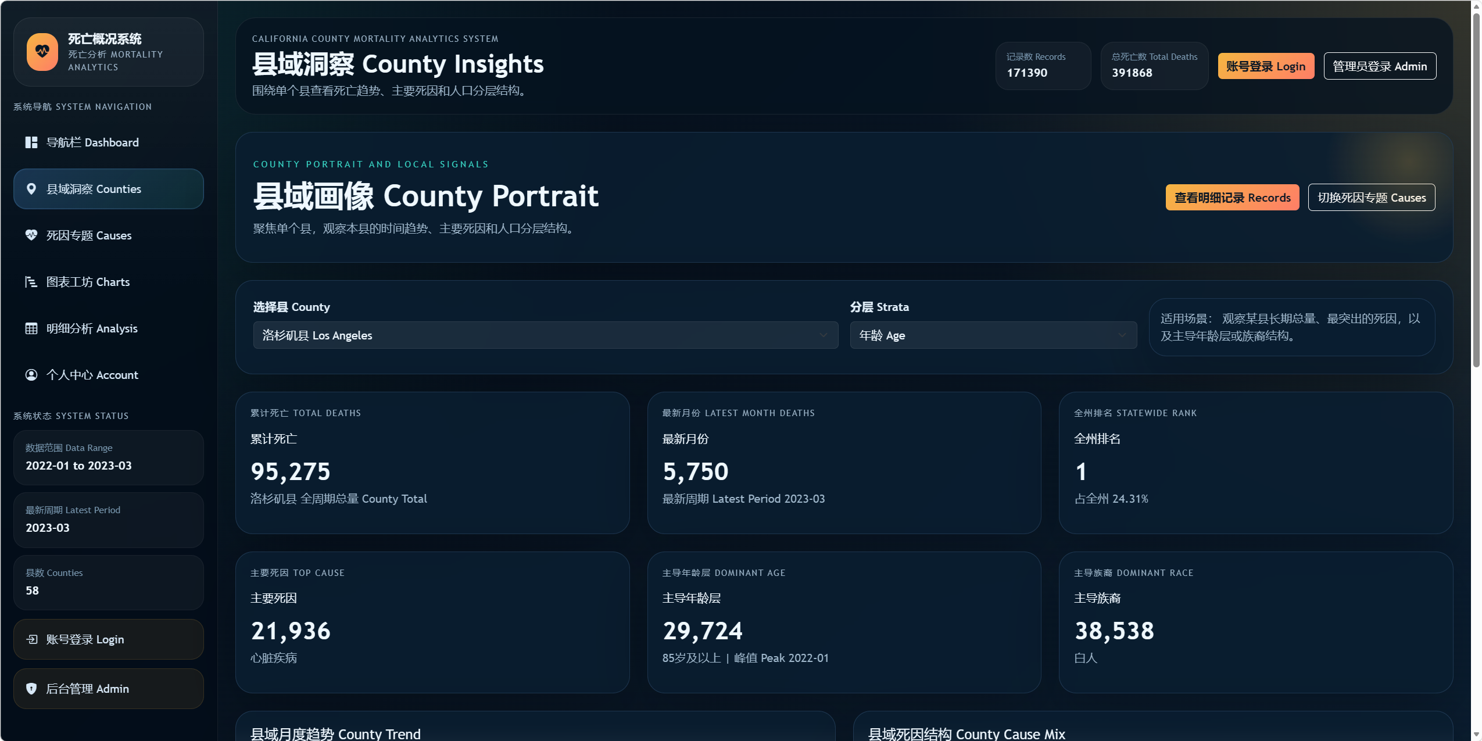The height and width of the screenshot is (741, 1482).
Task: Click the Counties map pin icon
Action: (x=31, y=189)
